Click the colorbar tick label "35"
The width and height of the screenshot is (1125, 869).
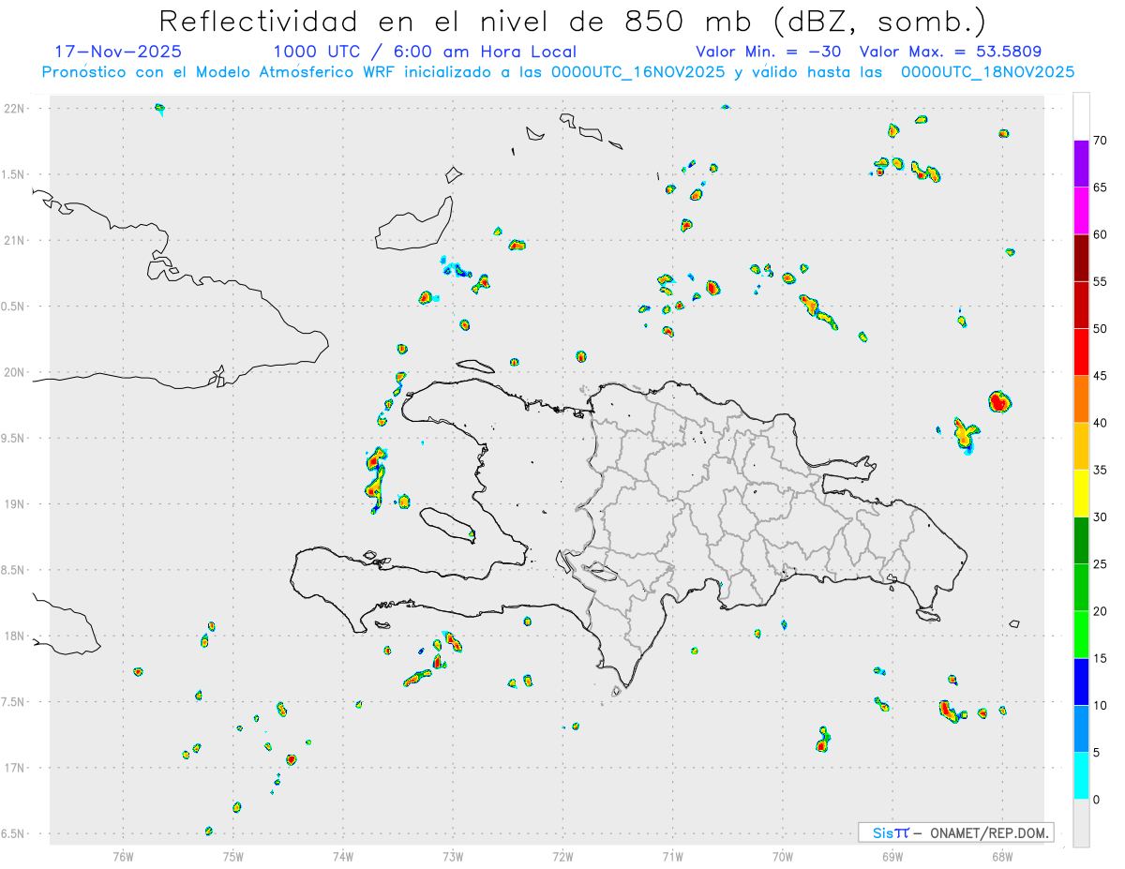(1100, 470)
